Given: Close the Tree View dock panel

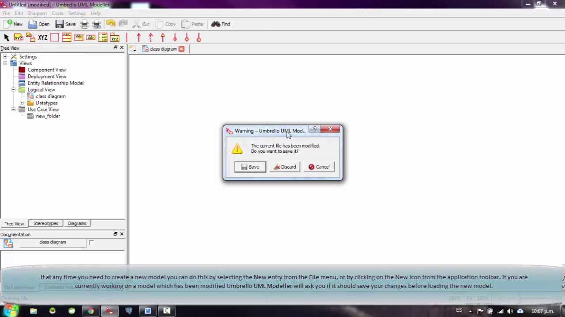Looking at the screenshot, I should [122, 48].
